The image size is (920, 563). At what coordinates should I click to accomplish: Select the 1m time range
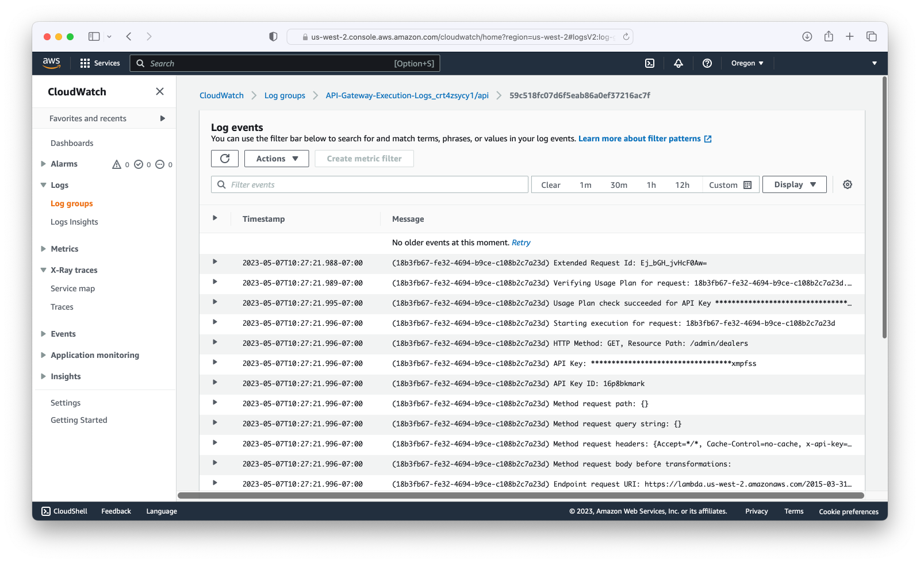pyautogui.click(x=585, y=185)
